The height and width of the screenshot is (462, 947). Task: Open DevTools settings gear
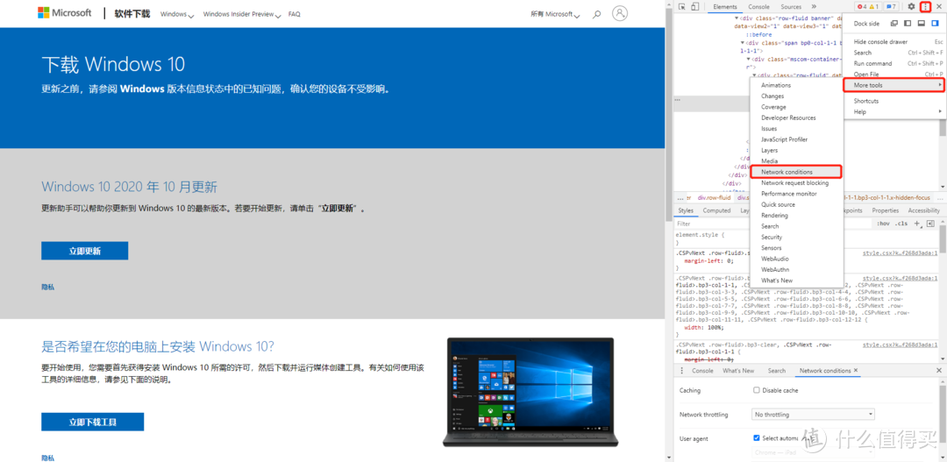[x=911, y=7]
